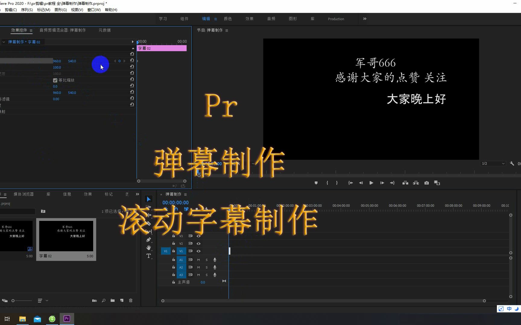
Task: Reset the Anchor Point 960.0 540.0 row
Action: tap(132, 92)
